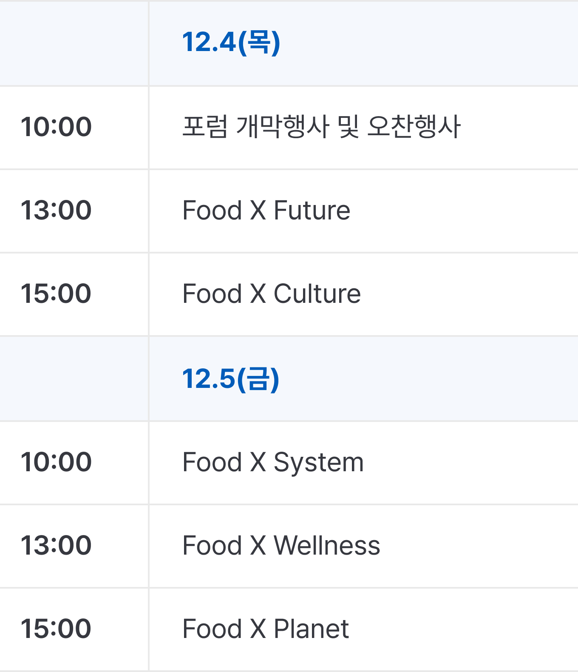Click the word Planet in the last row
The image size is (578, 672).
coord(311,629)
